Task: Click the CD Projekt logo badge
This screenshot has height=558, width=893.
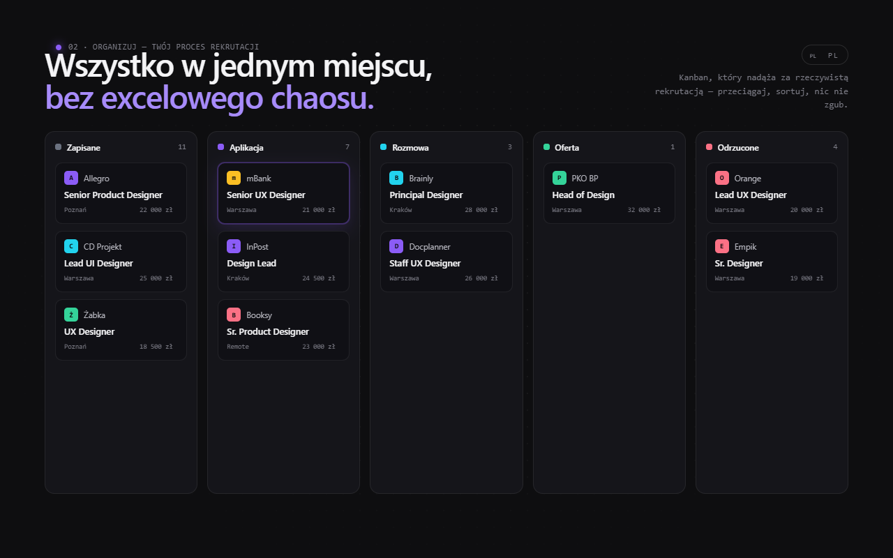Action: coord(71,246)
